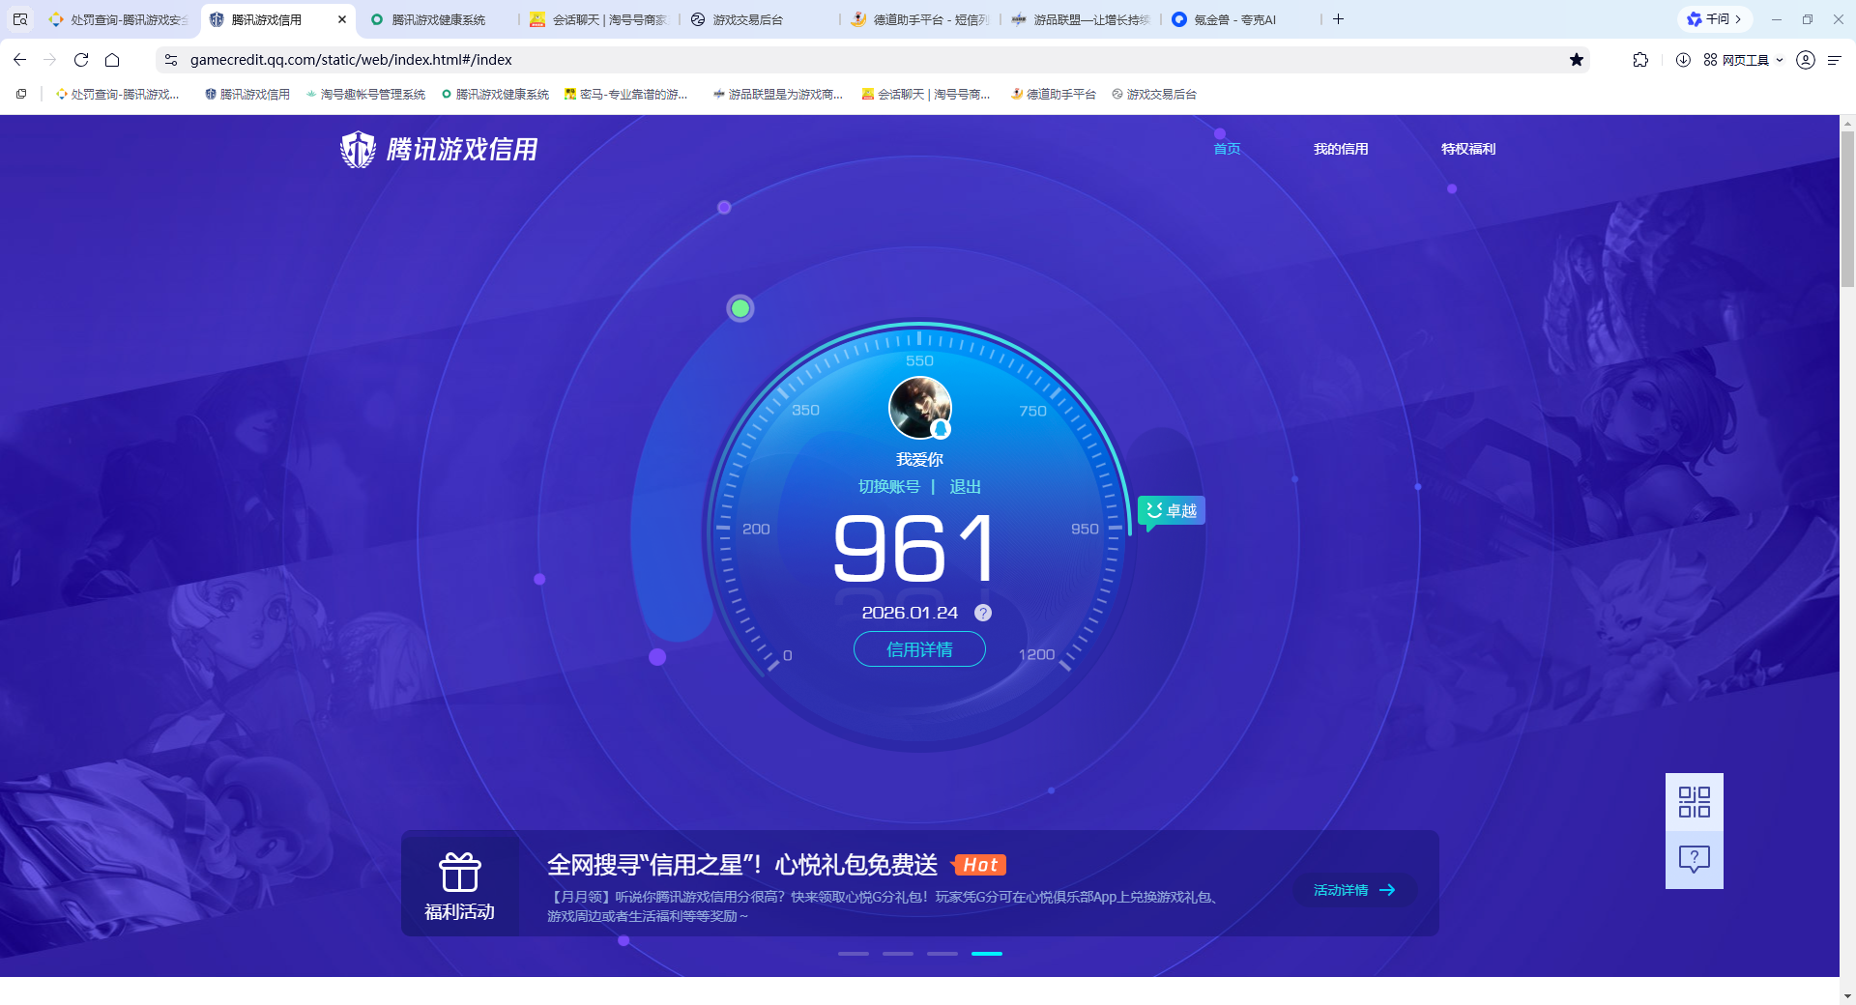
Task: Open the user avatar at the gauge center
Action: tap(918, 407)
